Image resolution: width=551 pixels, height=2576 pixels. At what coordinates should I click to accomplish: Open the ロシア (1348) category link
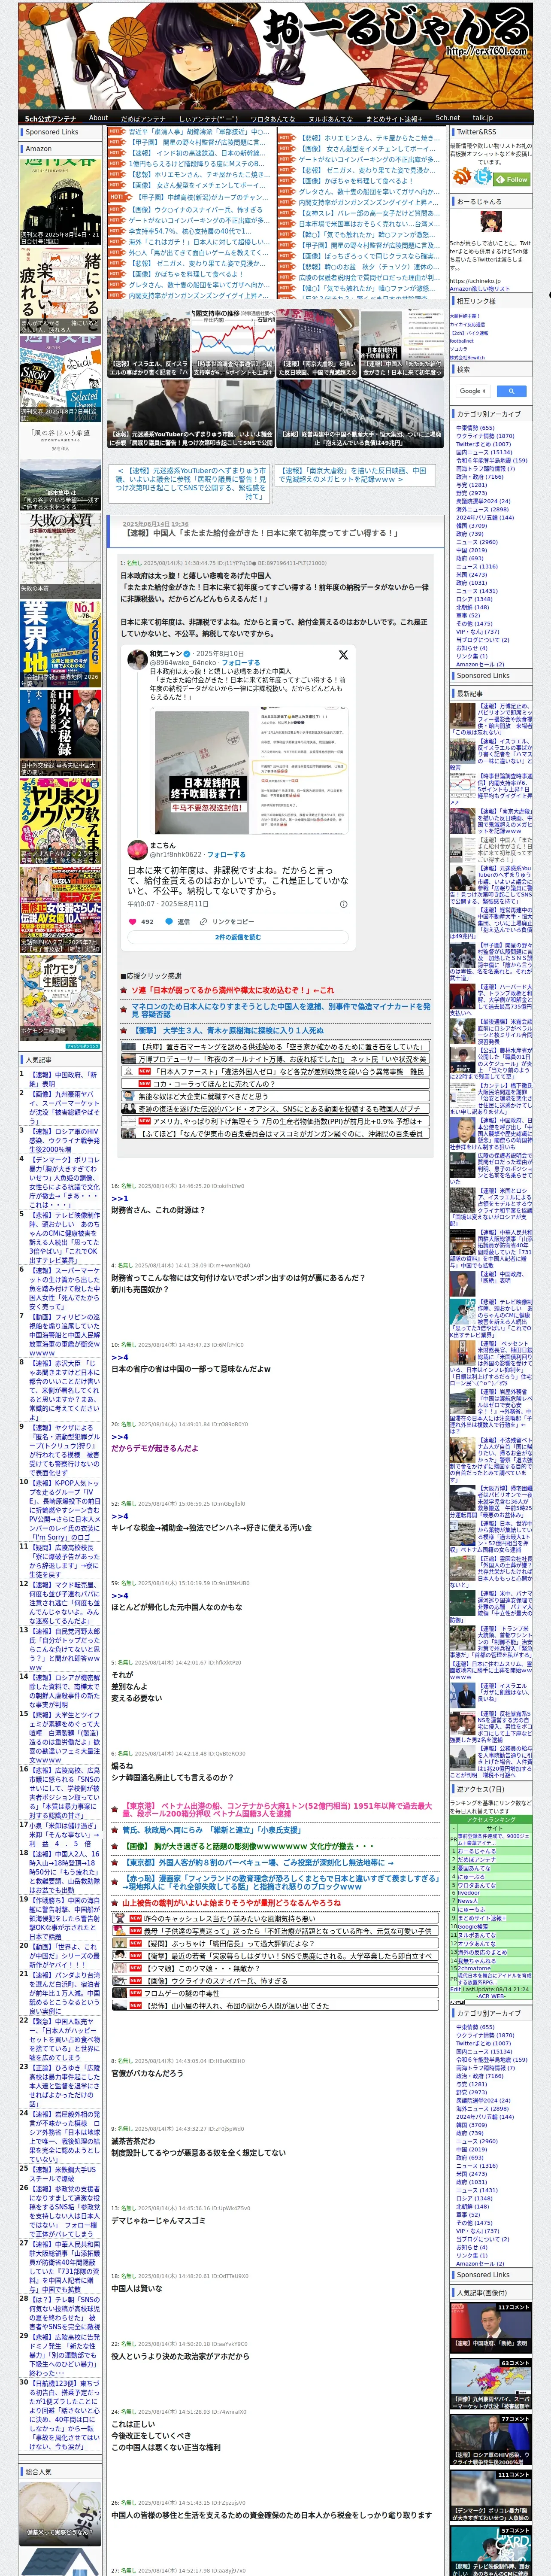(x=474, y=599)
